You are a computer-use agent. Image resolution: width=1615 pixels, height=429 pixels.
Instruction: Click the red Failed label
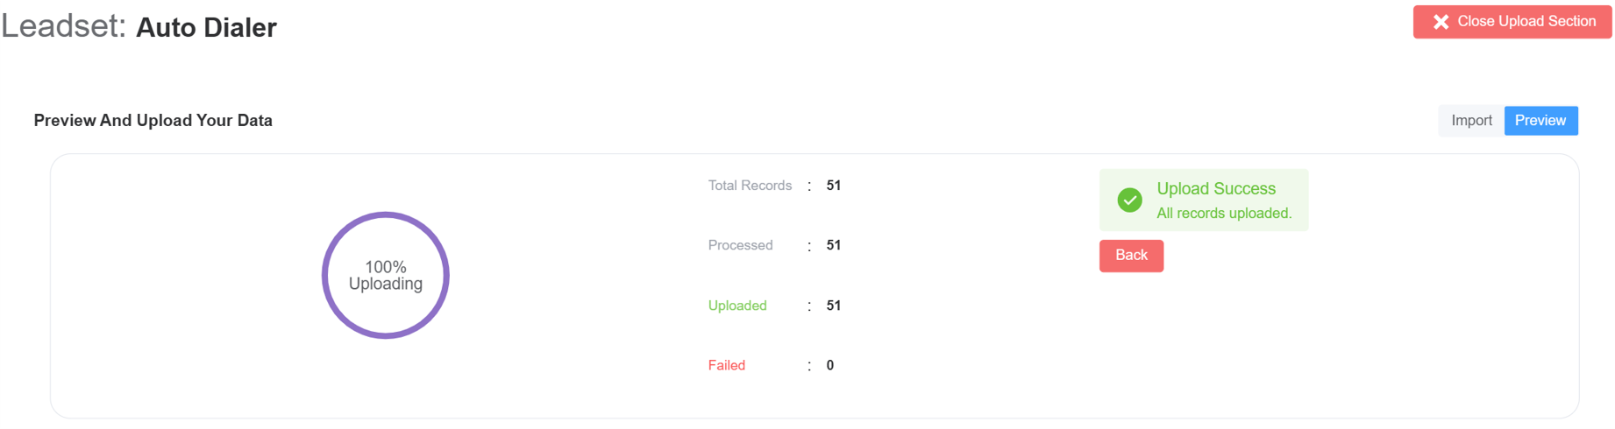727,365
